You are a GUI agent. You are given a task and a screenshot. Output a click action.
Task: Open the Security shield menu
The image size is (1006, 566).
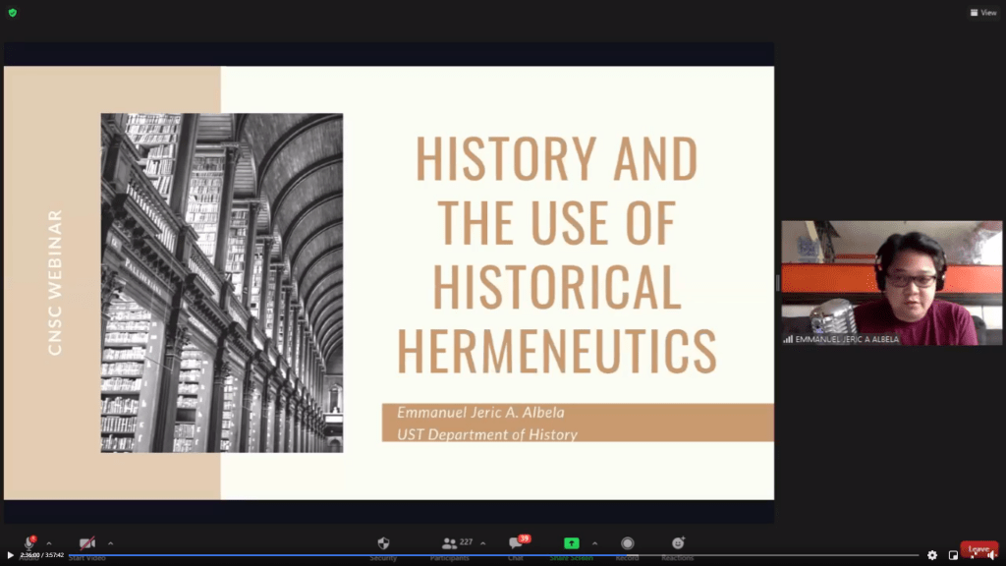[384, 542]
